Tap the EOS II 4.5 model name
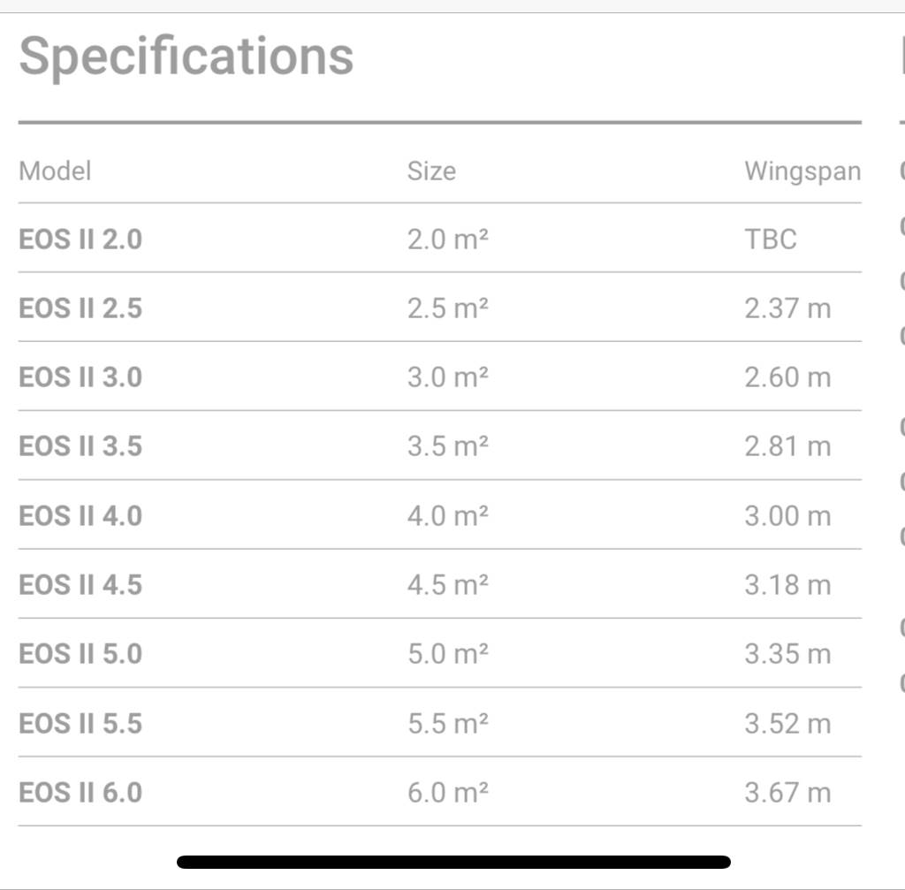 tap(80, 584)
